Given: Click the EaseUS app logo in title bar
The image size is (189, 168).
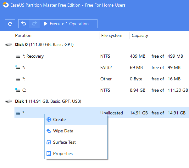Looking at the screenshot, I should 6,5.
